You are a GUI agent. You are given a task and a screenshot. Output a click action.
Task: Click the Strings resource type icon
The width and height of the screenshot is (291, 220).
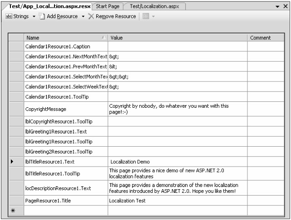[x=8, y=16]
